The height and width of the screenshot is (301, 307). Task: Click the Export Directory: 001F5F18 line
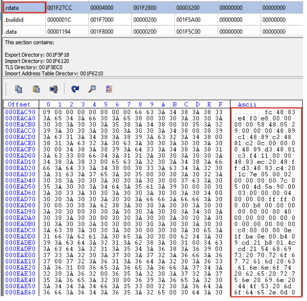tap(37, 55)
